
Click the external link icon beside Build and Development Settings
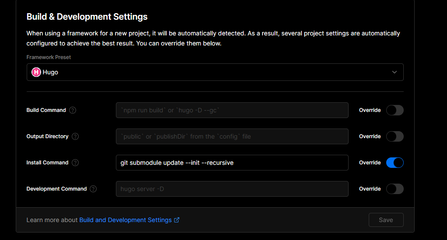pos(177,220)
